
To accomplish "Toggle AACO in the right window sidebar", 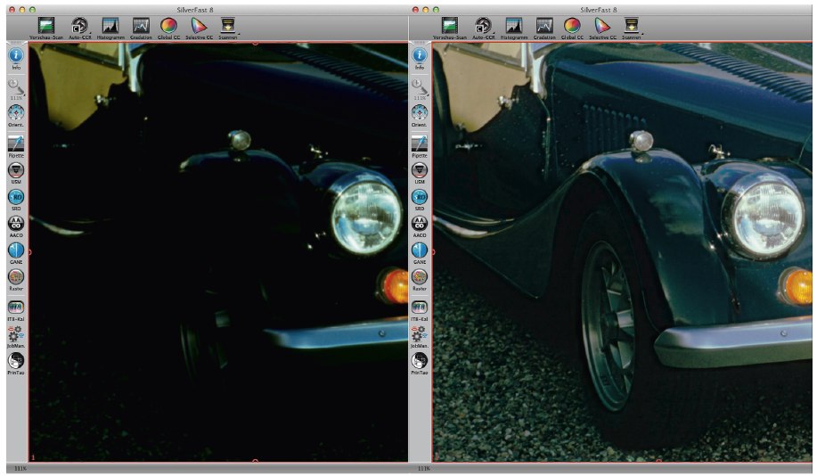I will [417, 223].
